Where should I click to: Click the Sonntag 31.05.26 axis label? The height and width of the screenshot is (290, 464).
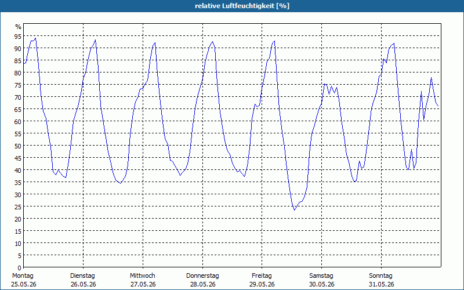[381, 280]
